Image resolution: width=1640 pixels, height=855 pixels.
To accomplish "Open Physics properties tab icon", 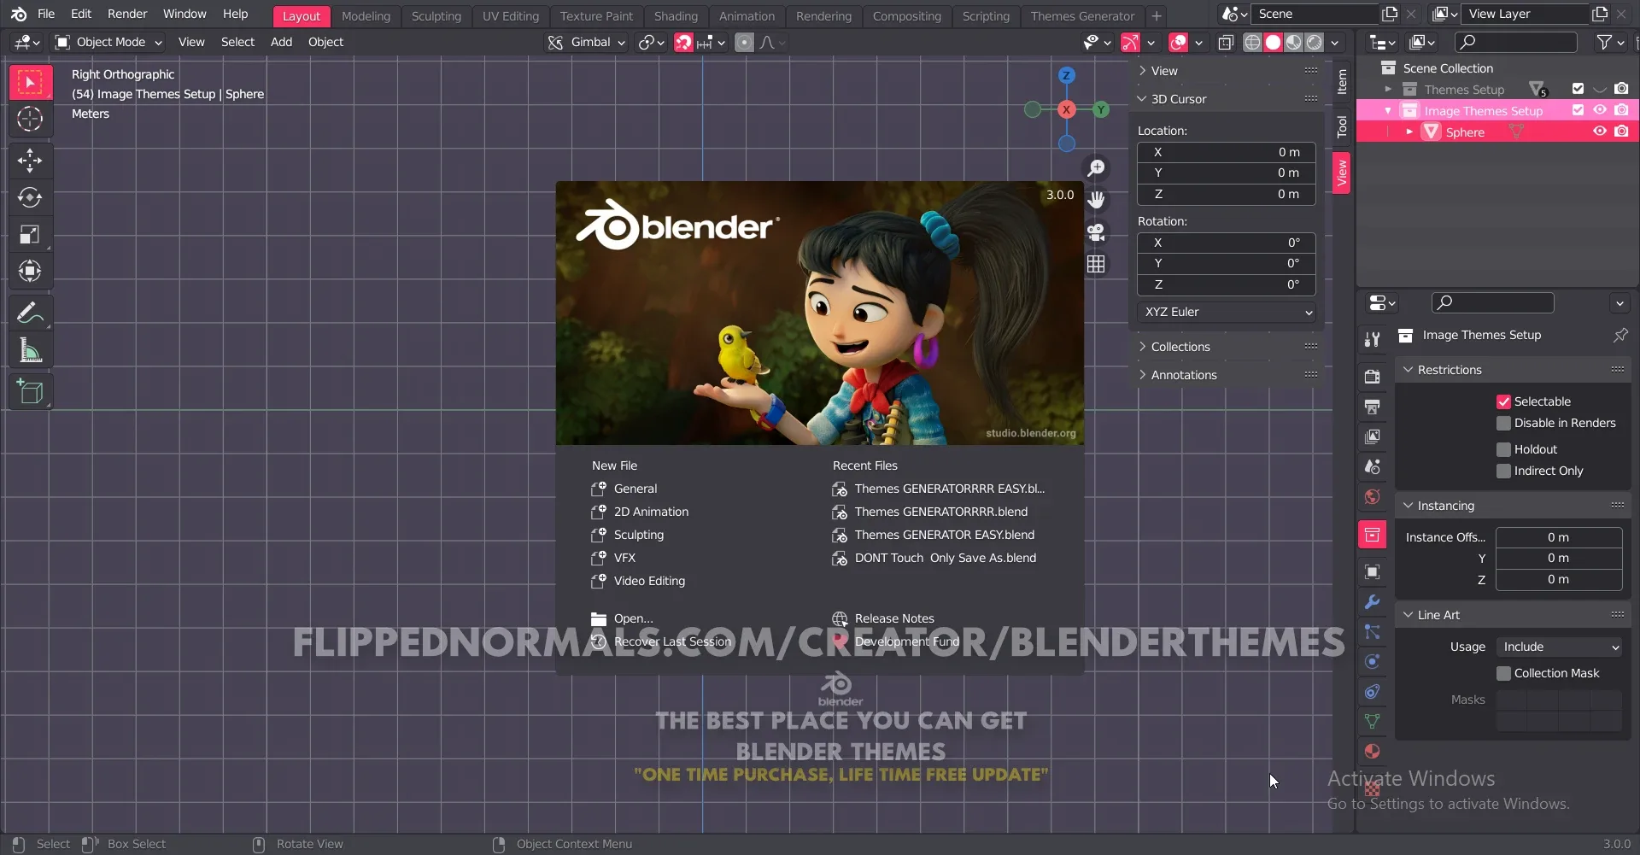I will [1372, 662].
